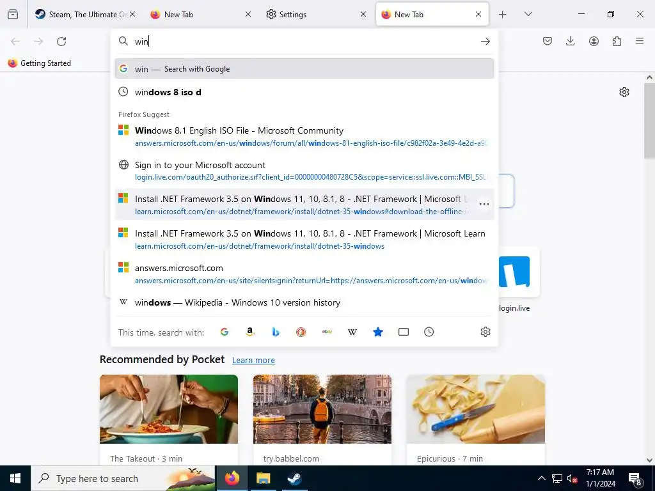655x491 pixels.
Task: Open New Tab personalize gear icon
Action: [x=624, y=92]
